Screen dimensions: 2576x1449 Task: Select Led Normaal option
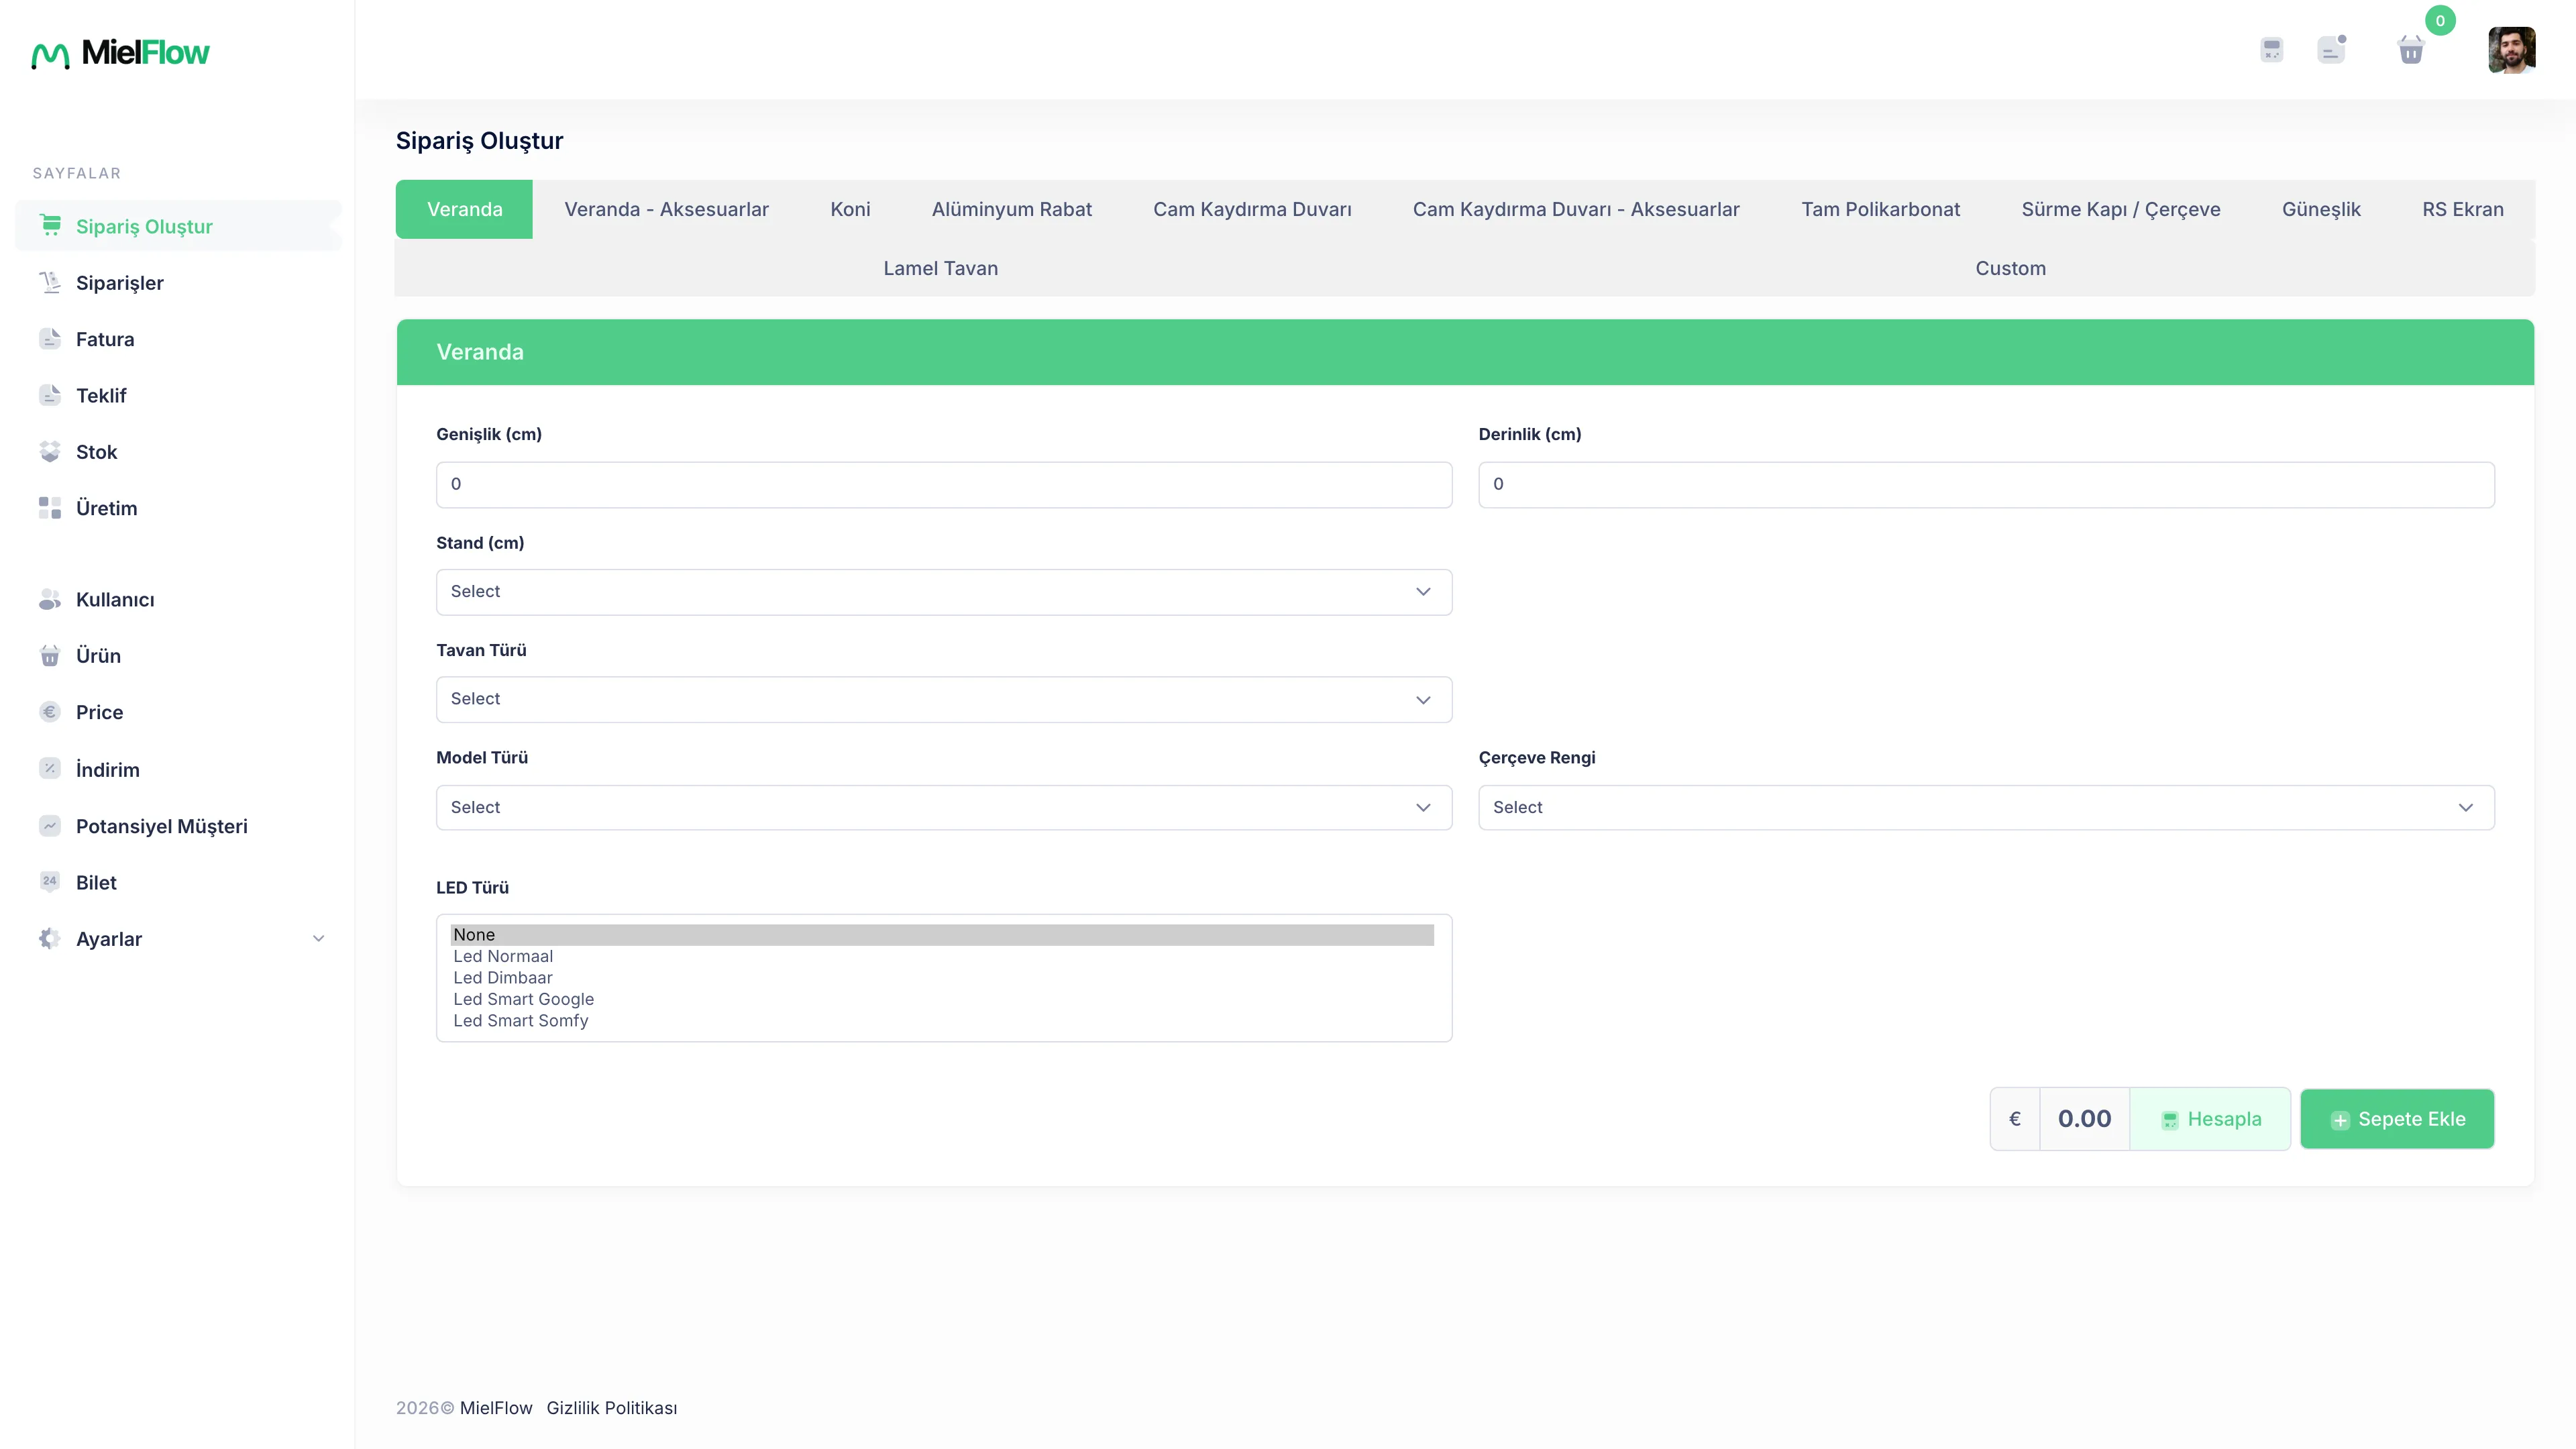point(942,956)
